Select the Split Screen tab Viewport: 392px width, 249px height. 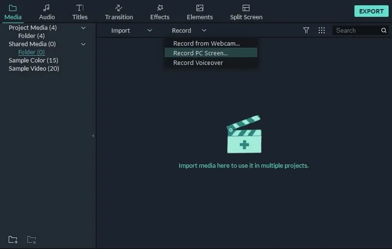246,12
